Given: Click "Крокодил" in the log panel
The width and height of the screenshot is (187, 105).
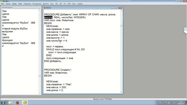Looking at the screenshot, I should (7, 40).
